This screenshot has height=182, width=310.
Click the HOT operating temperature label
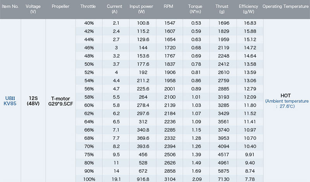(286, 95)
